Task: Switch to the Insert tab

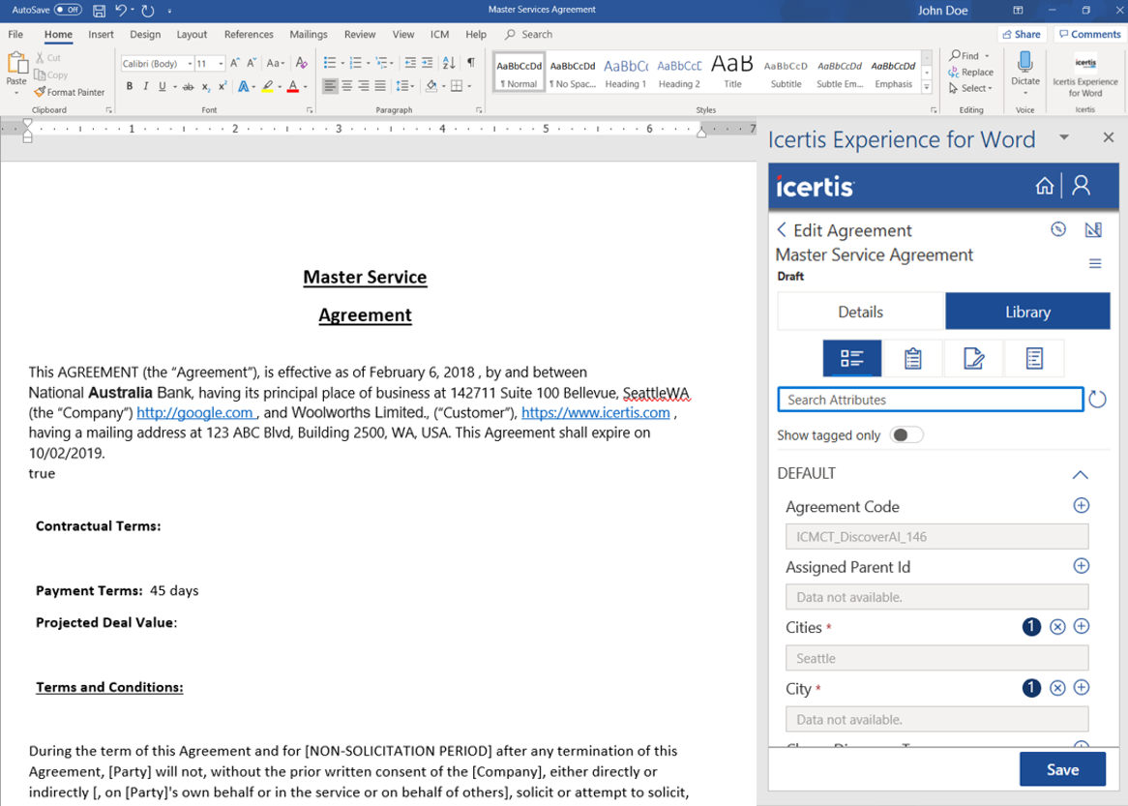Action: [x=101, y=34]
